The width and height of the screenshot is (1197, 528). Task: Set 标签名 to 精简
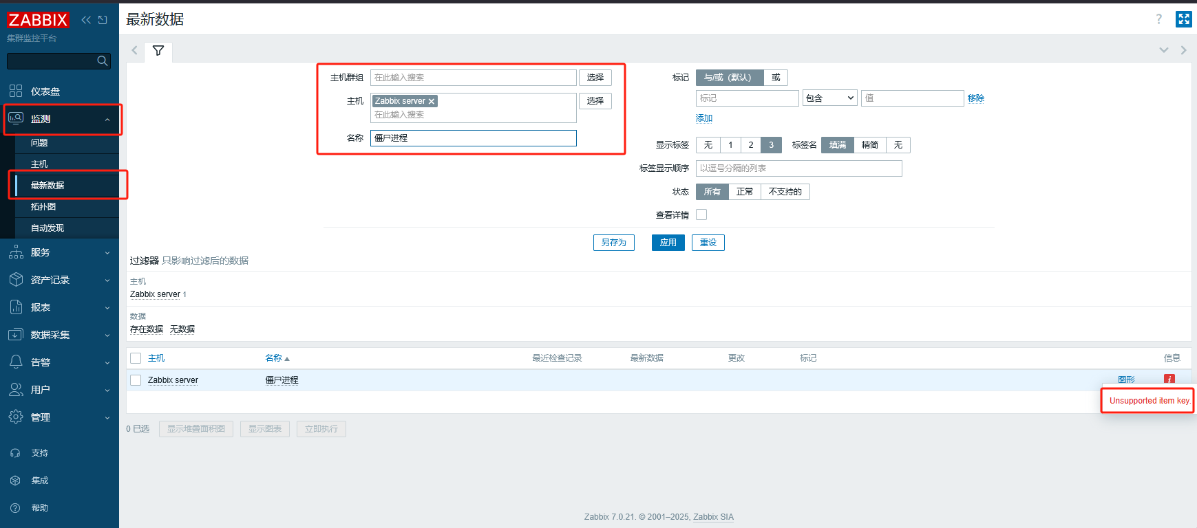click(x=870, y=145)
